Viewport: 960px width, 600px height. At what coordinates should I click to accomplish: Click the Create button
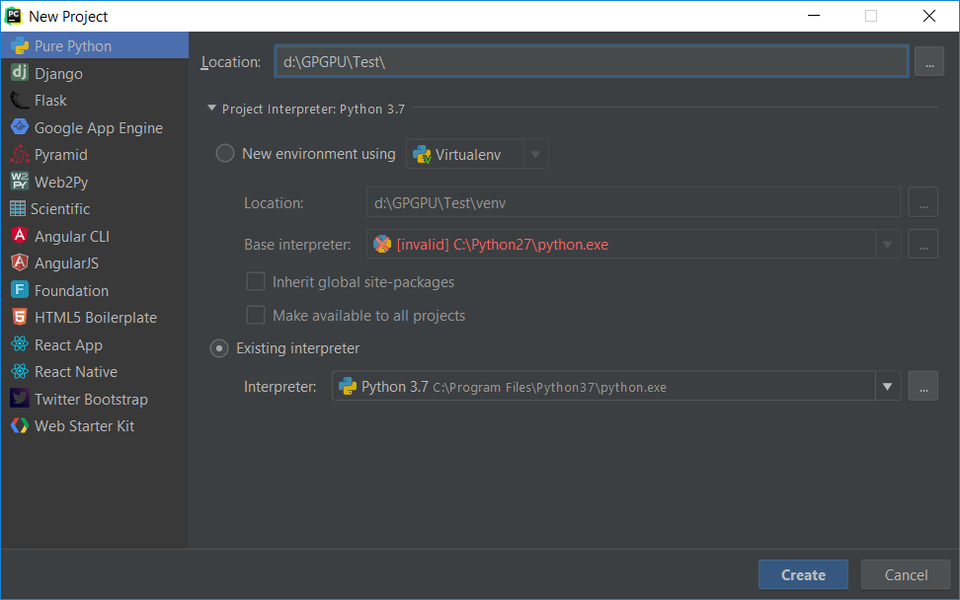(x=803, y=574)
